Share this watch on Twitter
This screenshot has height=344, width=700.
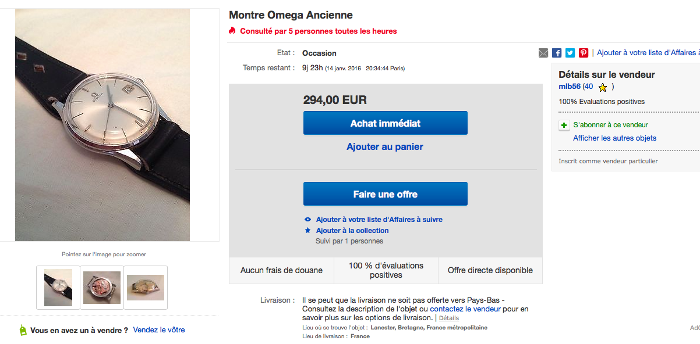(x=570, y=53)
